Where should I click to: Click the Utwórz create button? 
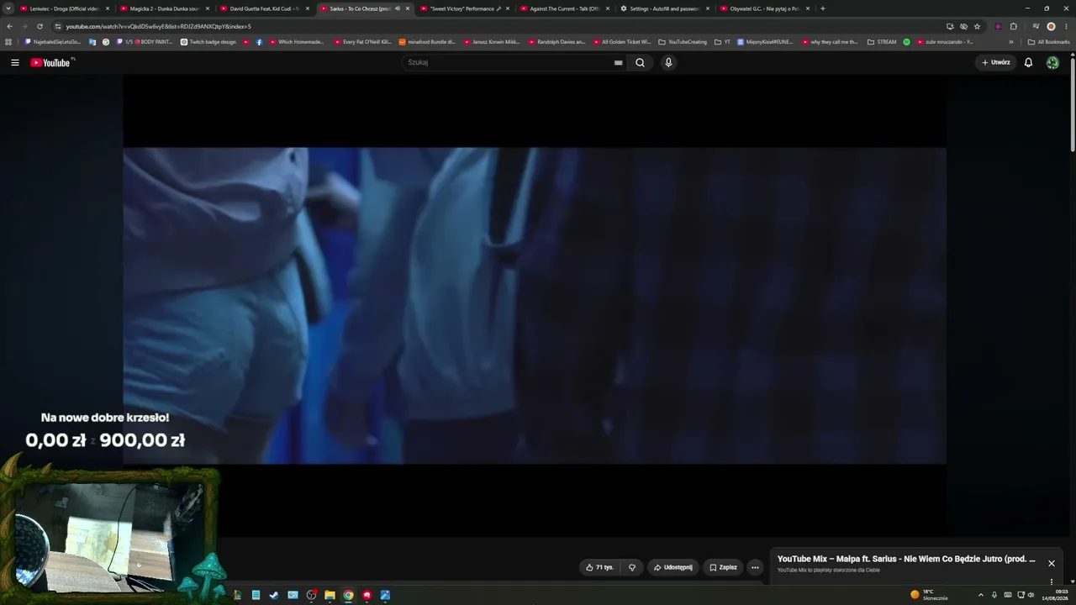click(x=996, y=62)
